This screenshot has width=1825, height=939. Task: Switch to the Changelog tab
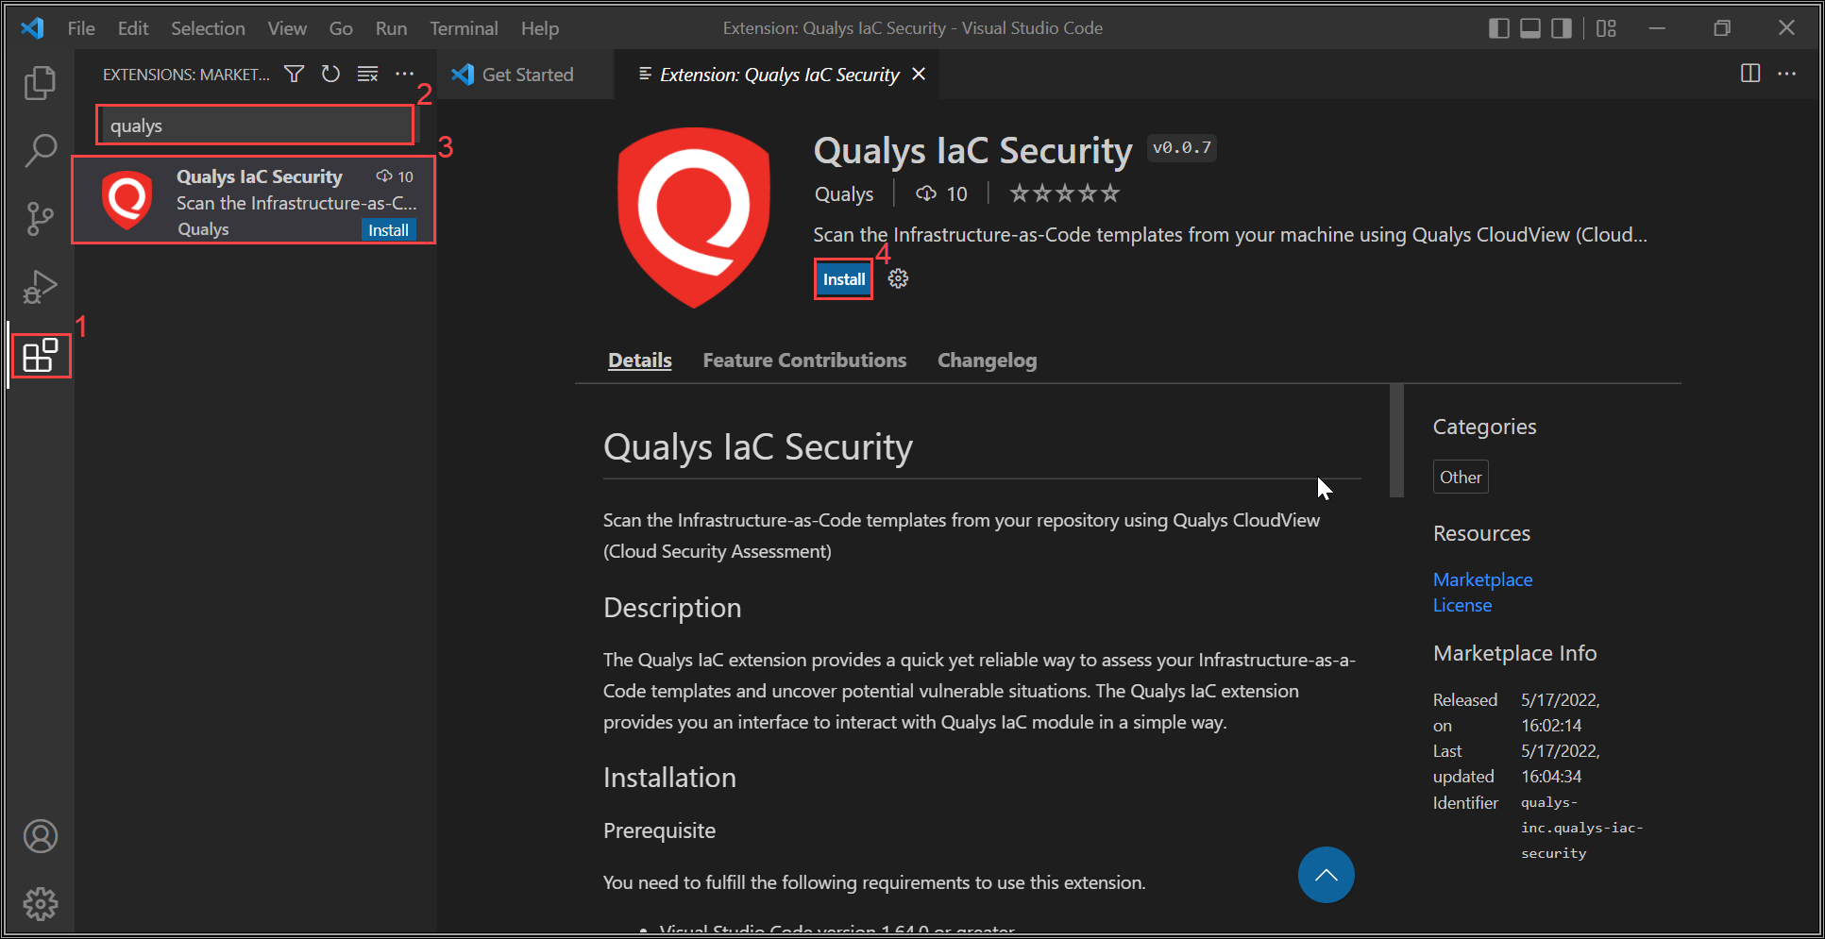point(987,361)
